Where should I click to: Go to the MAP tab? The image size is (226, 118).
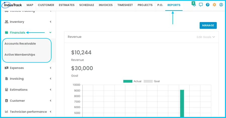[30, 5]
